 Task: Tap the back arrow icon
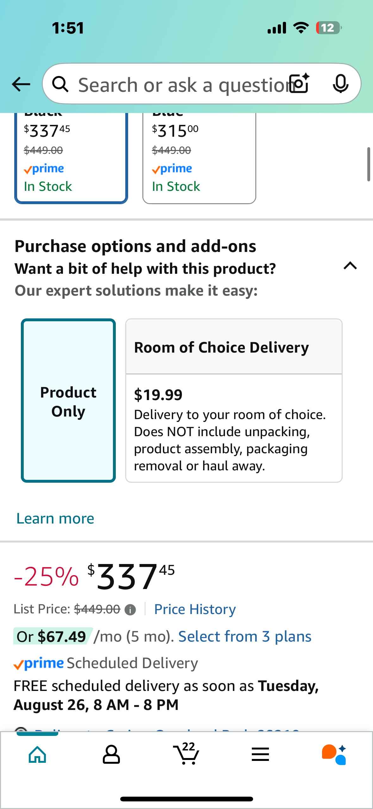tap(21, 84)
